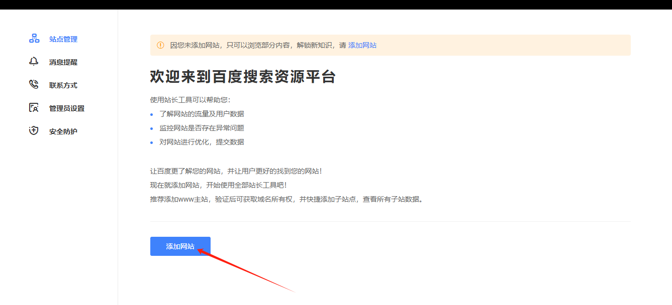
Task: Select 安全防护 sidebar item
Action: pos(63,131)
